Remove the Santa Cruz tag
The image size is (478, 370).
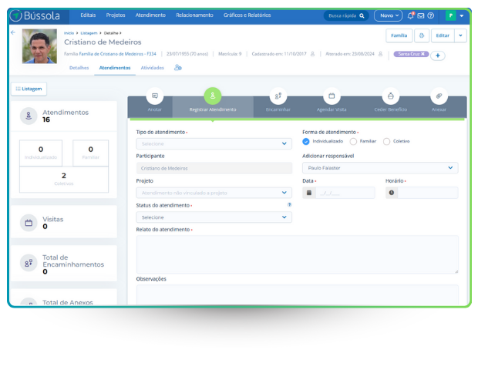(x=422, y=54)
